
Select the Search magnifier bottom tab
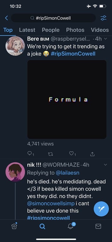(42, 226)
